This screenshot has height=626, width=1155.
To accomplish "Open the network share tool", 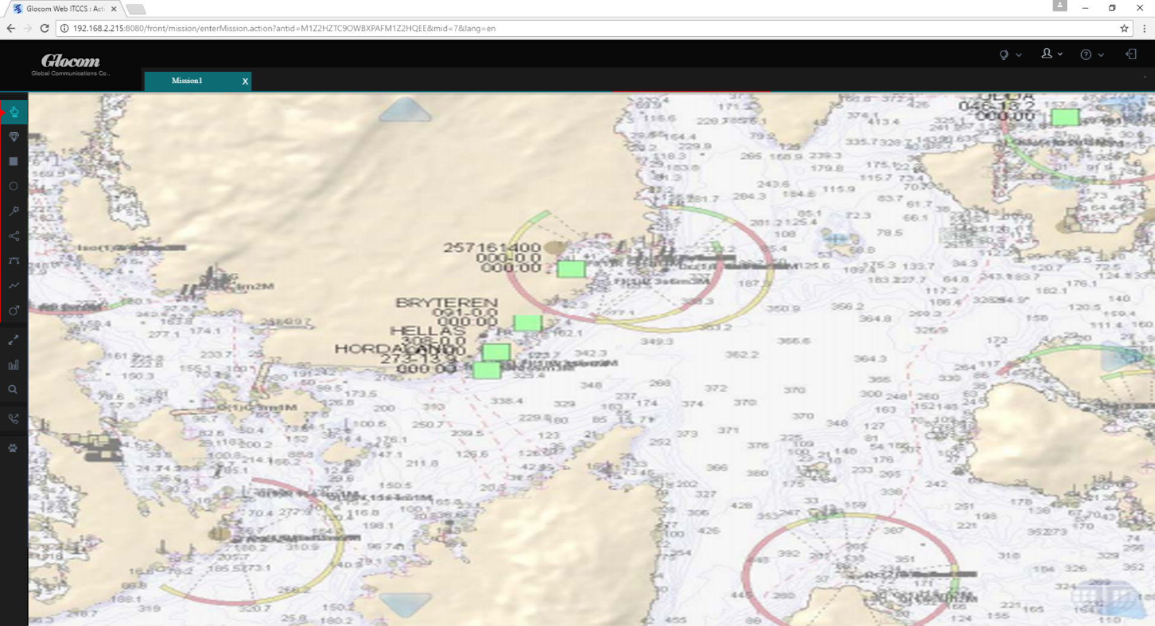I will pyautogui.click(x=13, y=236).
